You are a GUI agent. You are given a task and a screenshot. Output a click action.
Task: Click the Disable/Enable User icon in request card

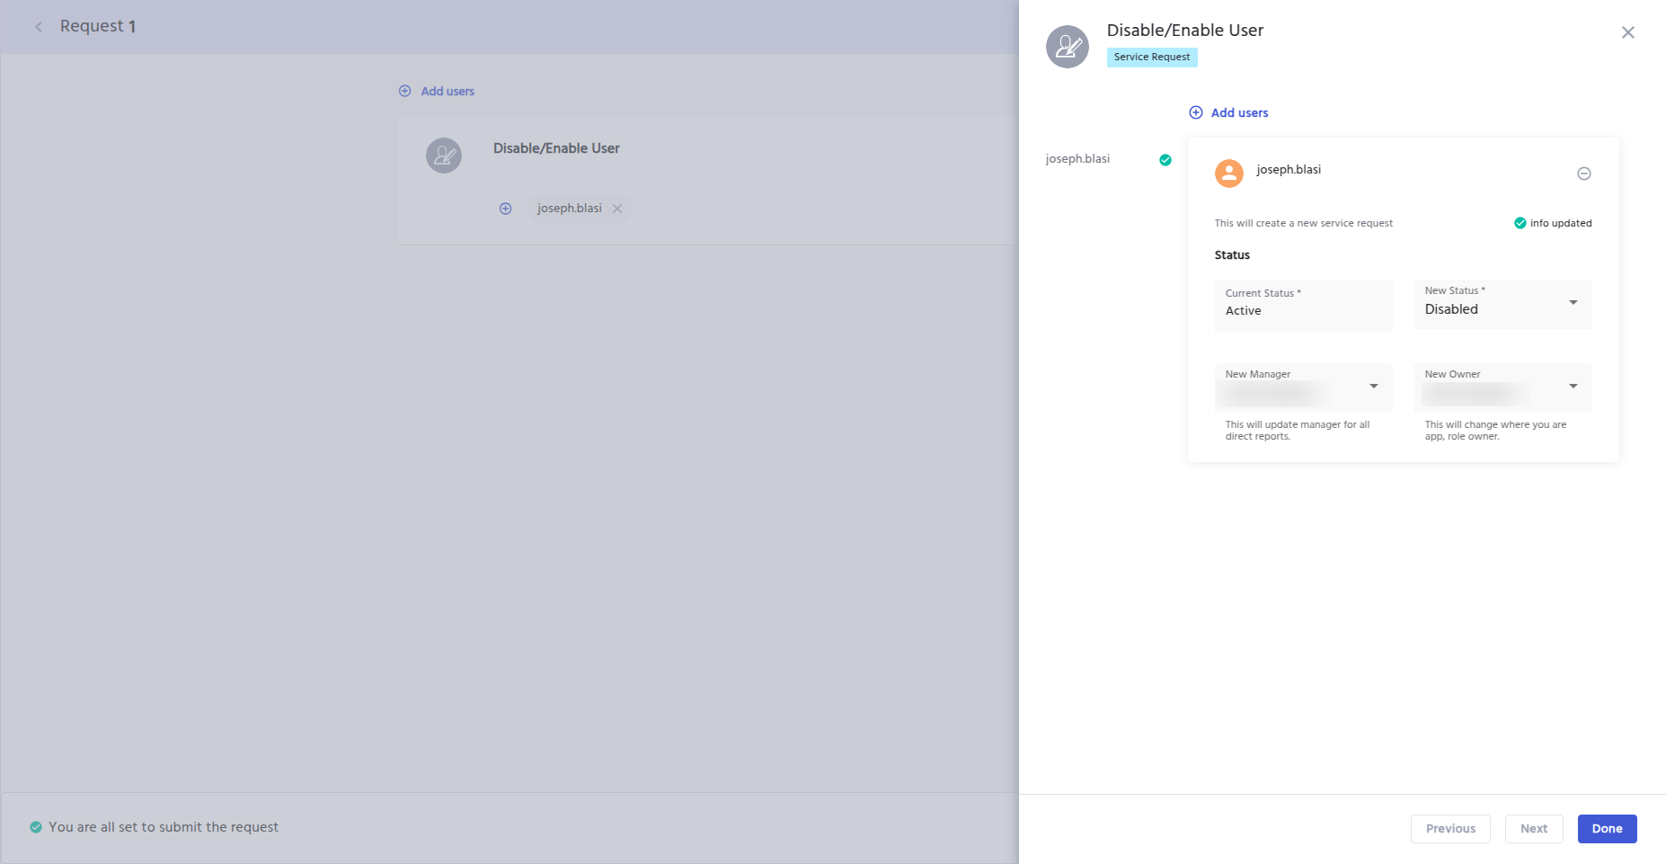click(443, 156)
